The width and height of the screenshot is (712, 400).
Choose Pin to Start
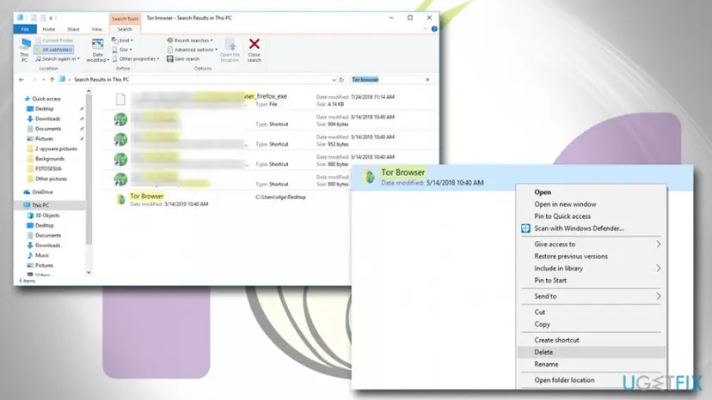(592, 281)
